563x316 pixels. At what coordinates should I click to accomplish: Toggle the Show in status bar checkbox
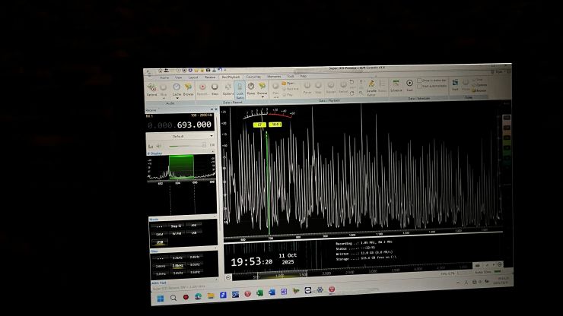point(421,81)
